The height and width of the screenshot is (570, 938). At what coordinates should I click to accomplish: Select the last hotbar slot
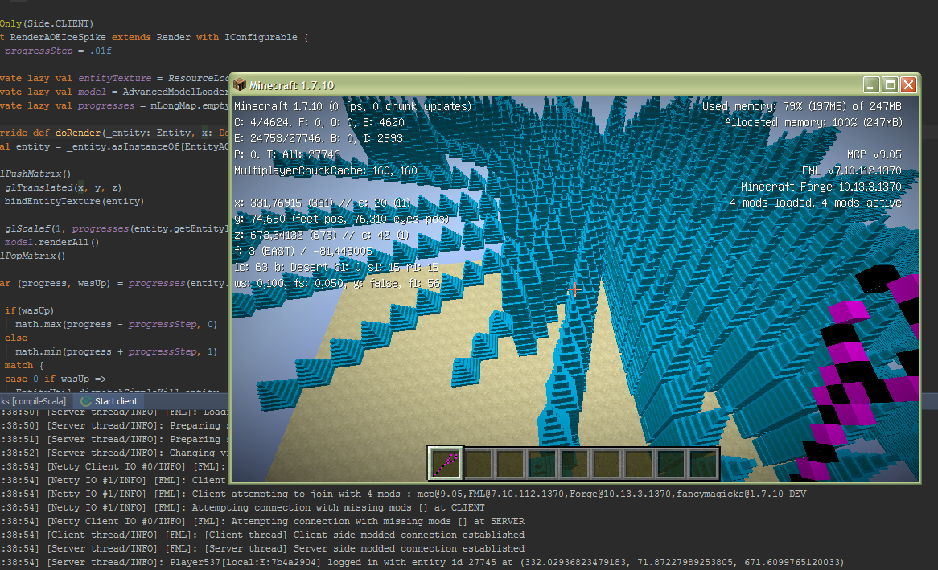coord(703,463)
